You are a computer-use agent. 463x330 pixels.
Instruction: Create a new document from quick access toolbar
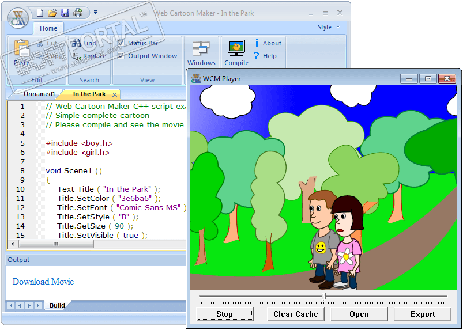(x=40, y=13)
